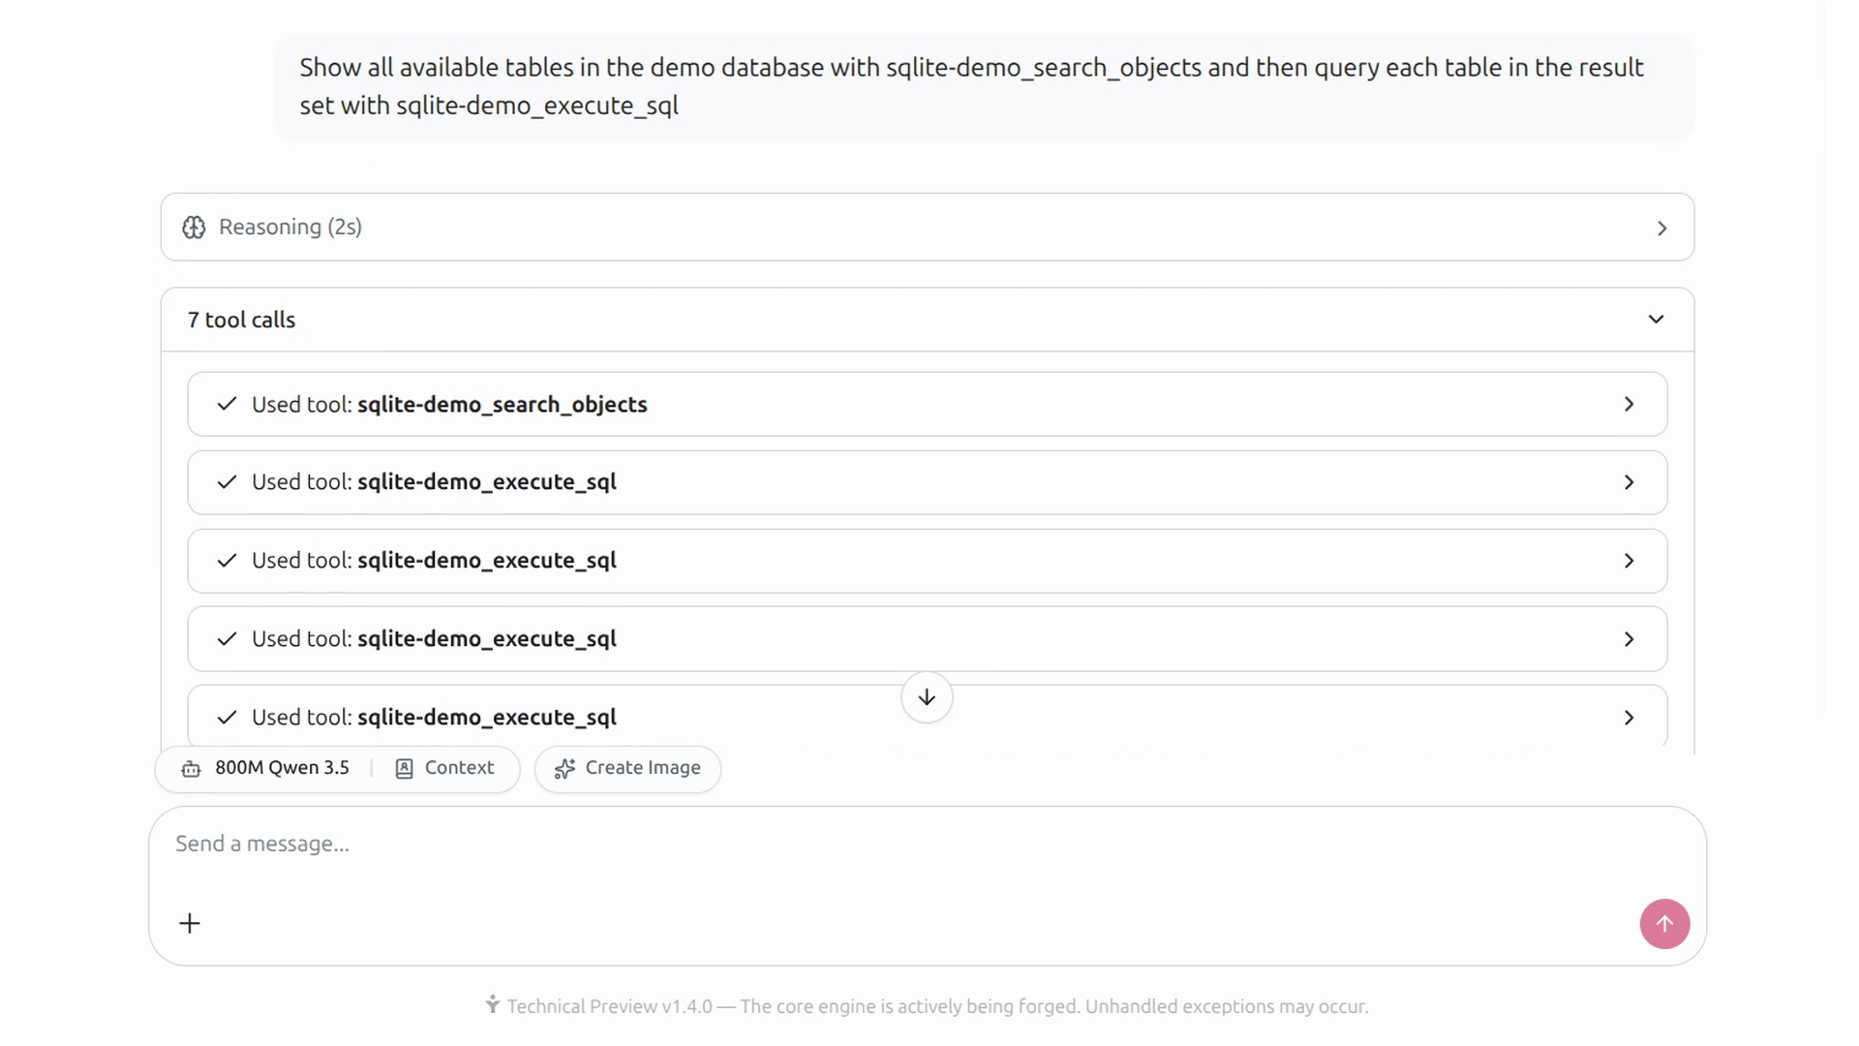This screenshot has height=1046, width=1859.
Task: Click the brain icon beside Reasoning
Action: (x=194, y=227)
